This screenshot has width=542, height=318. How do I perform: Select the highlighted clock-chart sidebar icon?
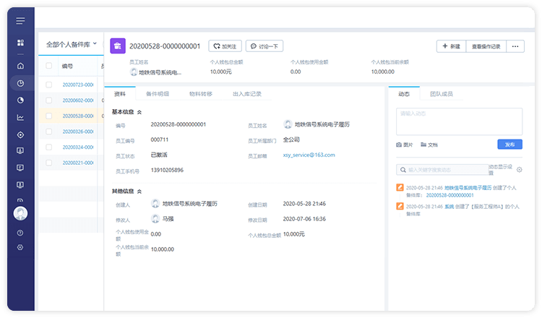[20, 83]
